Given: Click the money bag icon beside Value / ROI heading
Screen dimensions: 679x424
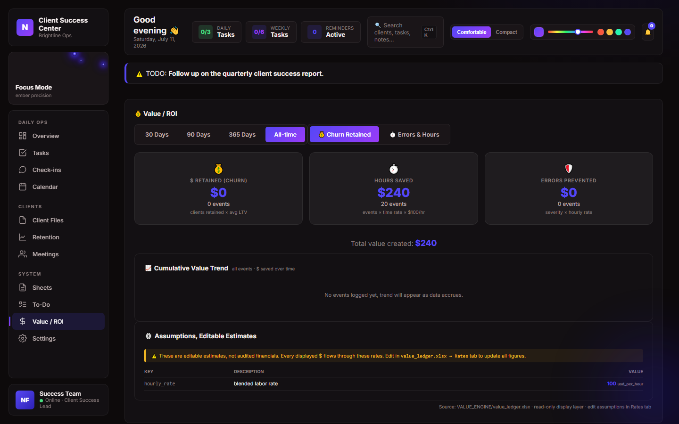Looking at the screenshot, I should tap(138, 114).
